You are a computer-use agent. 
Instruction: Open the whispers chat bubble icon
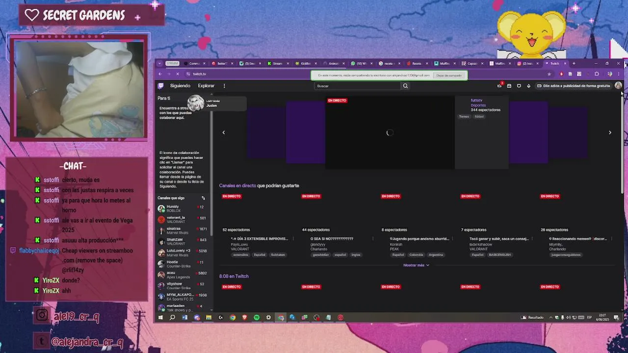[519, 86]
